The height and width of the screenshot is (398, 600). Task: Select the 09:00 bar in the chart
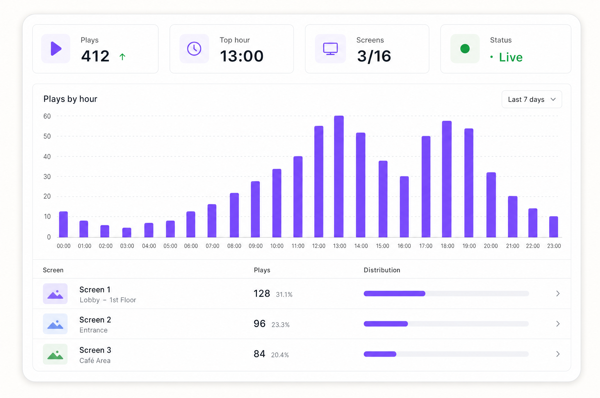click(x=255, y=209)
